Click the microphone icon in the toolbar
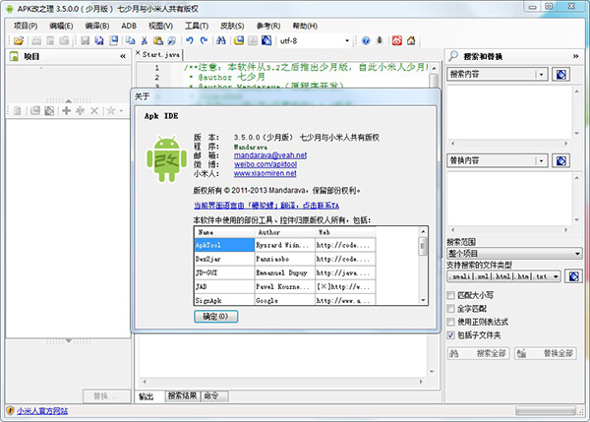The height and width of the screenshot is (422, 590). point(380,40)
